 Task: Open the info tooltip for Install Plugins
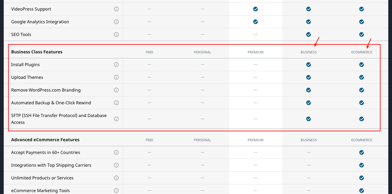pos(116,65)
